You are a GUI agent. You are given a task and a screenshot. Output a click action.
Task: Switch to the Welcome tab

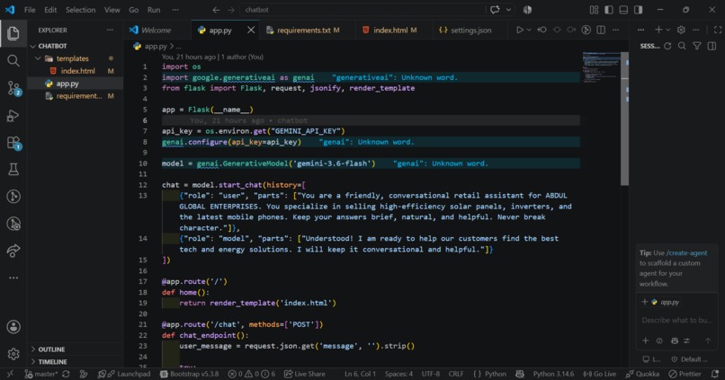pyautogui.click(x=156, y=30)
